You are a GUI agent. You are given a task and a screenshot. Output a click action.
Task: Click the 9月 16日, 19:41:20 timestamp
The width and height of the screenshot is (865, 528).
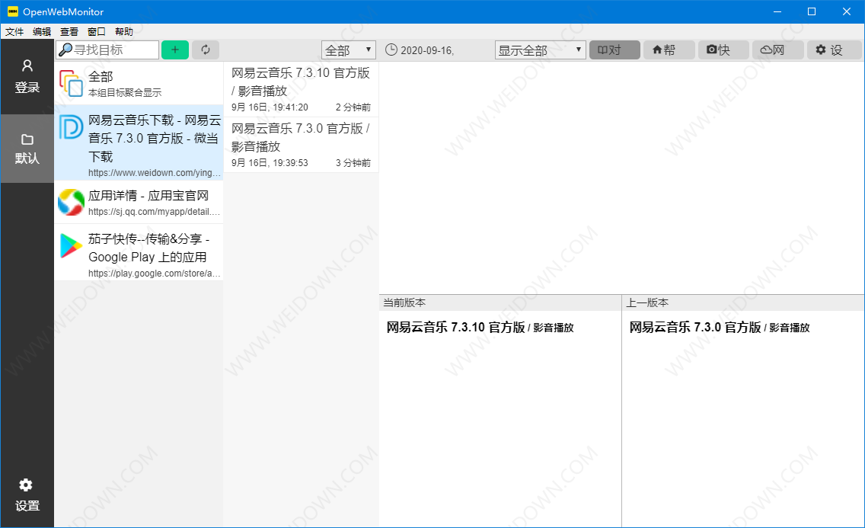point(270,107)
